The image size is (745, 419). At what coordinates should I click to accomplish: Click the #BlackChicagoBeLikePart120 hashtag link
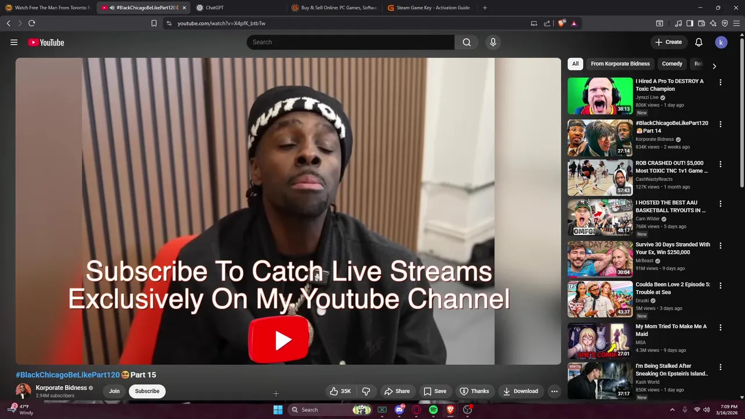pos(68,375)
